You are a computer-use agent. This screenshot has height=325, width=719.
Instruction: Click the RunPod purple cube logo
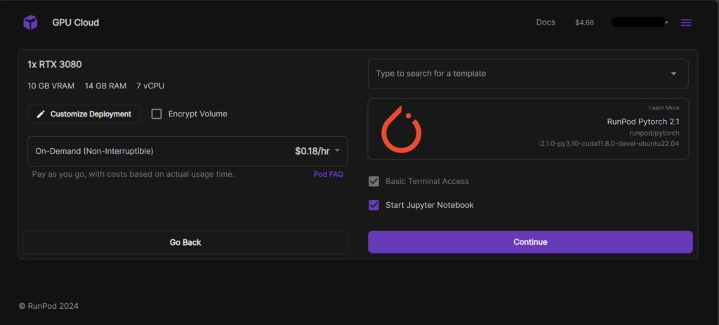(x=30, y=22)
